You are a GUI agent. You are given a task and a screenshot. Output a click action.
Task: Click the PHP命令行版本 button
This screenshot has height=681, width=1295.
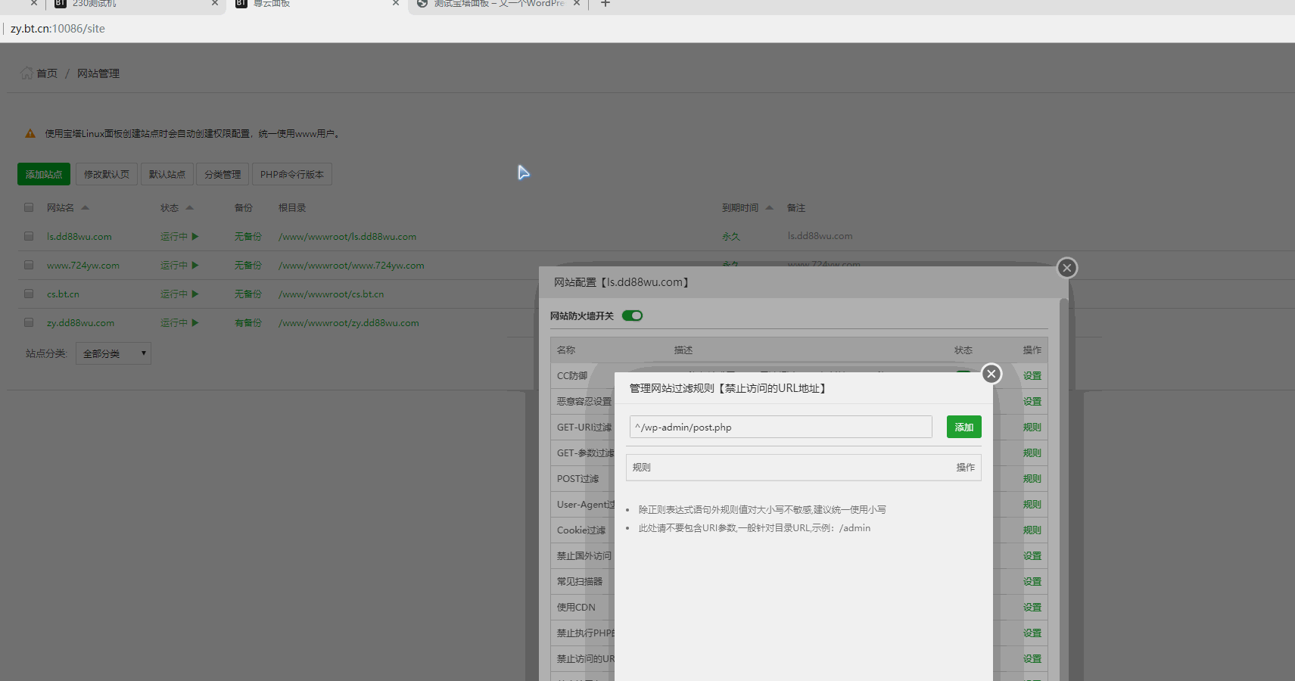[292, 174]
